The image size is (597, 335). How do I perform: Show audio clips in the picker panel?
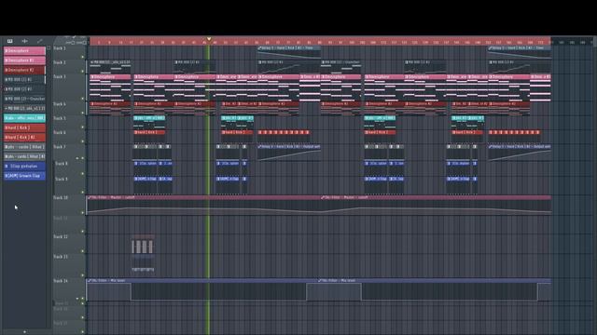click(25, 41)
